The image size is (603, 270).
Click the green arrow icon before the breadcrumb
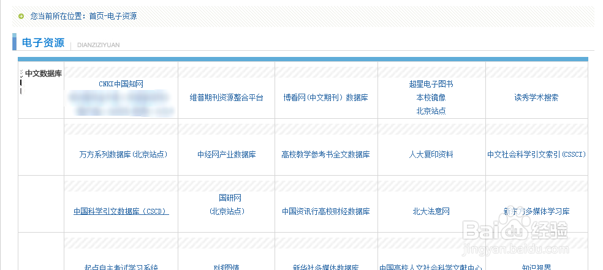pos(21,17)
